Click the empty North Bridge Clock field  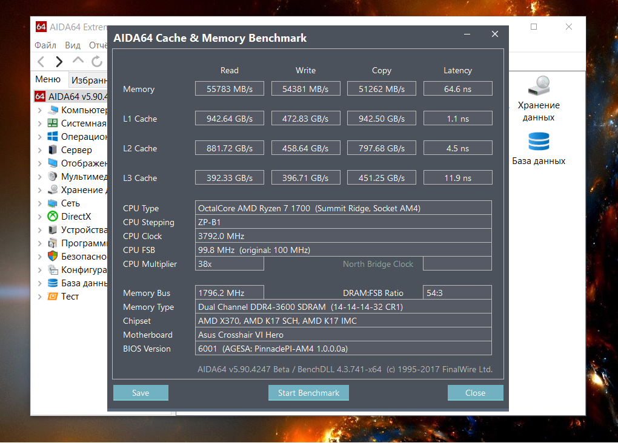(x=457, y=264)
